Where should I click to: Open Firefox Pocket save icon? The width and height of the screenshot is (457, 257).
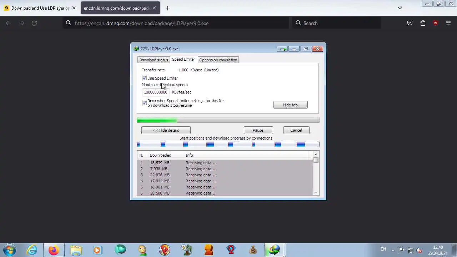click(410, 23)
